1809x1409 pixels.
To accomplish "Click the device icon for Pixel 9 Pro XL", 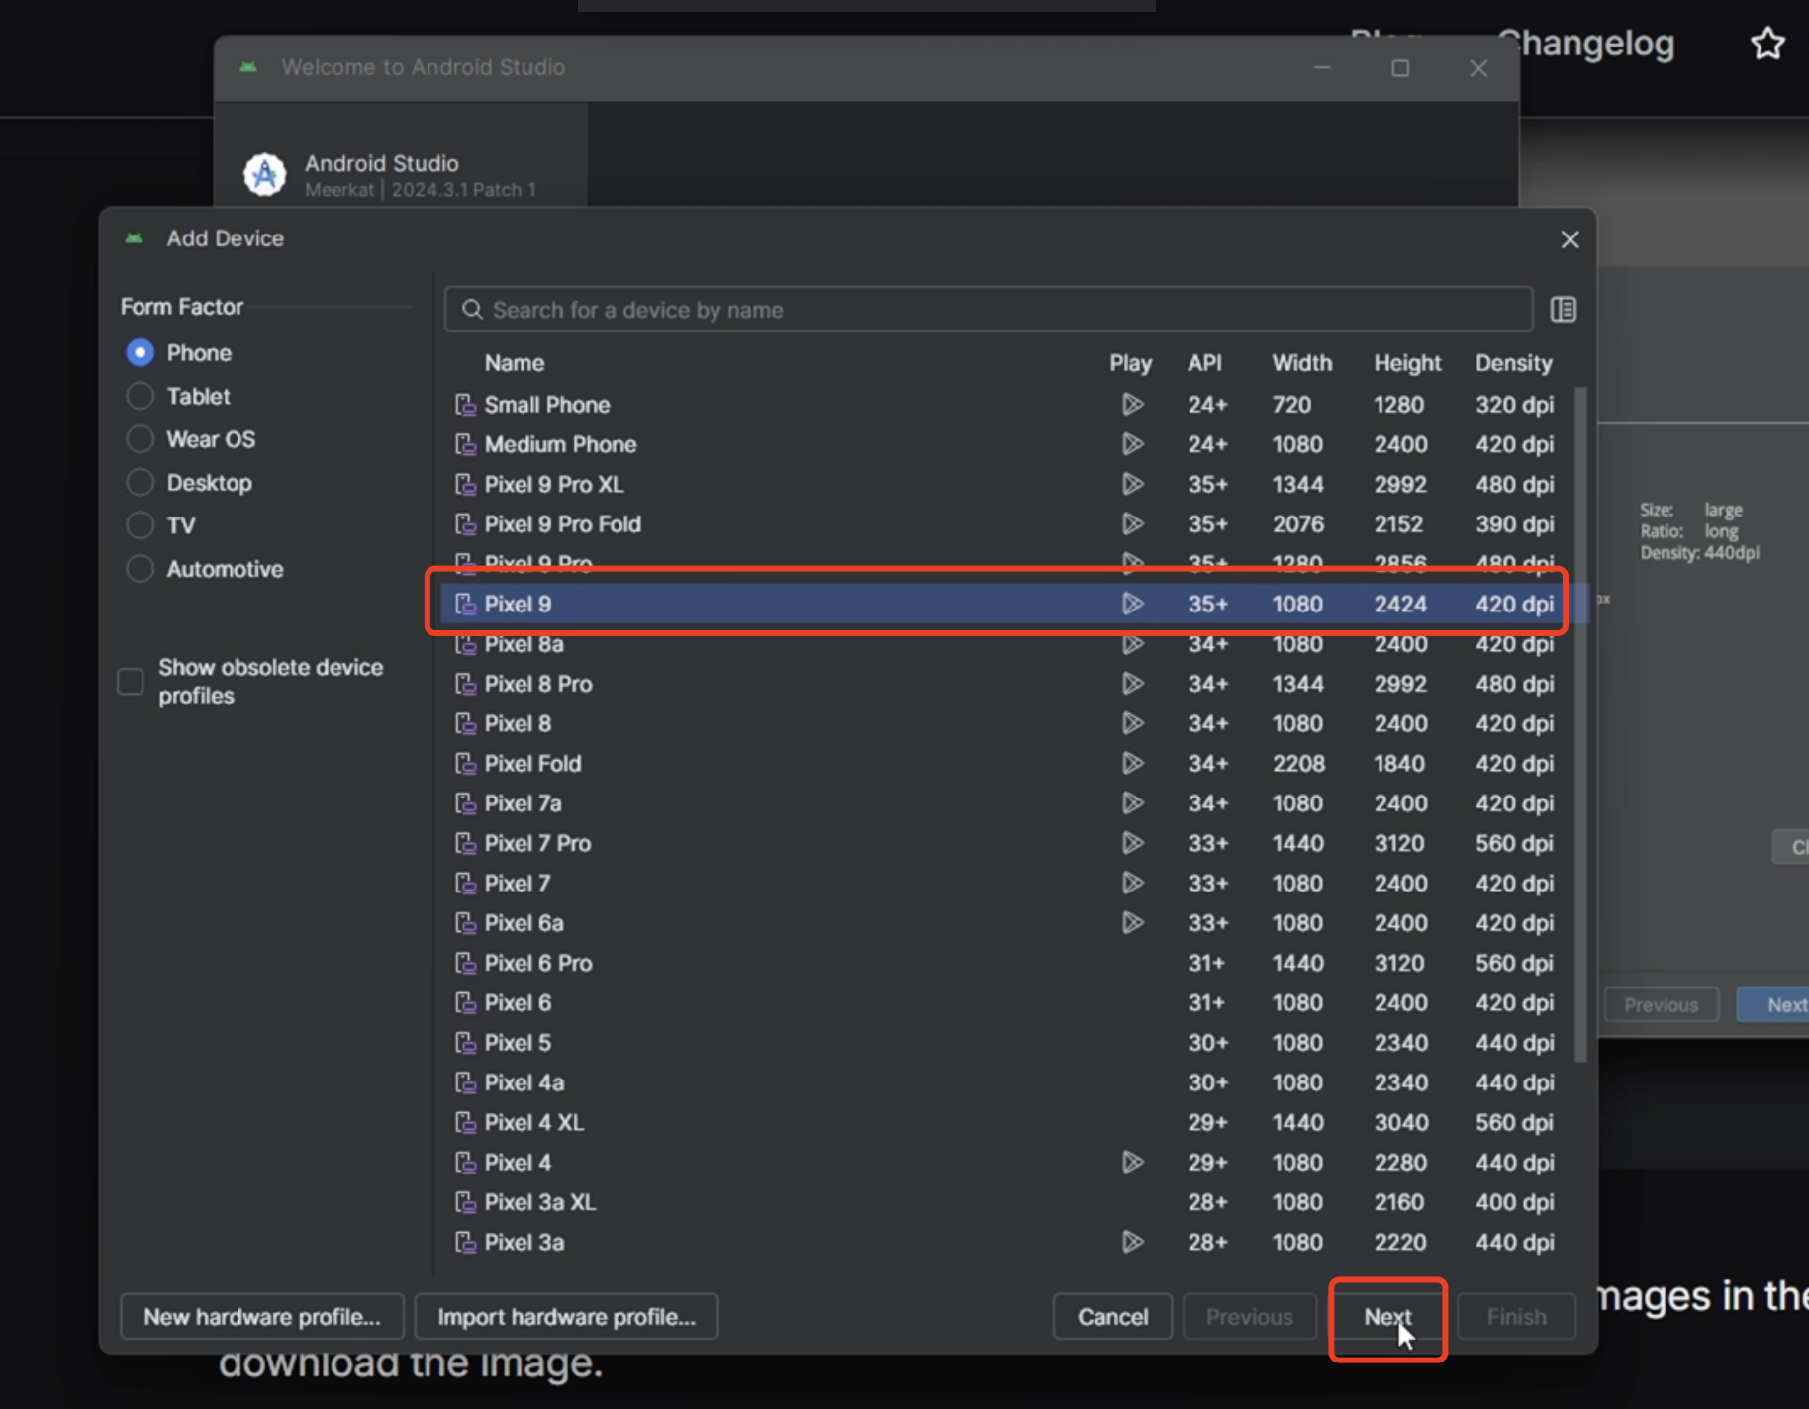I will coord(465,485).
